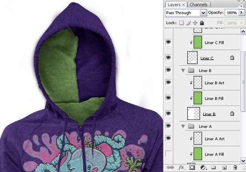246x172 pixels.
Task: Collapse the Liner A group
Action: (183, 126)
